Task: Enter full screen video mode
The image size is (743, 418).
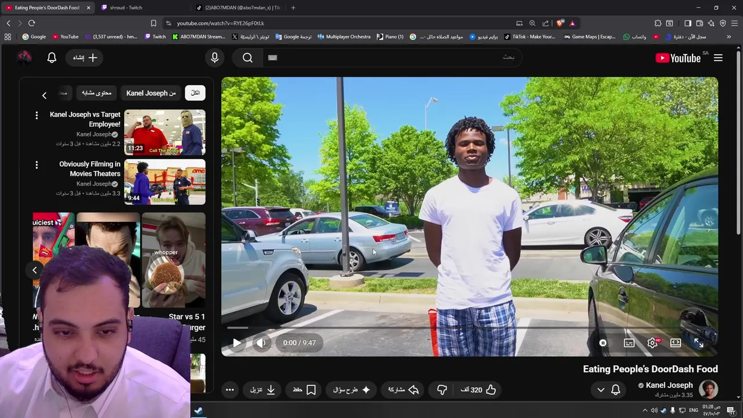Action: [699, 343]
